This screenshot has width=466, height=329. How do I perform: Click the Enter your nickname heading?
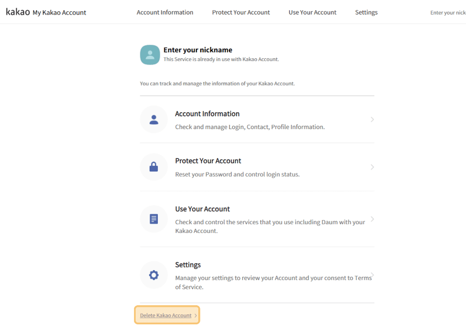[x=198, y=50]
